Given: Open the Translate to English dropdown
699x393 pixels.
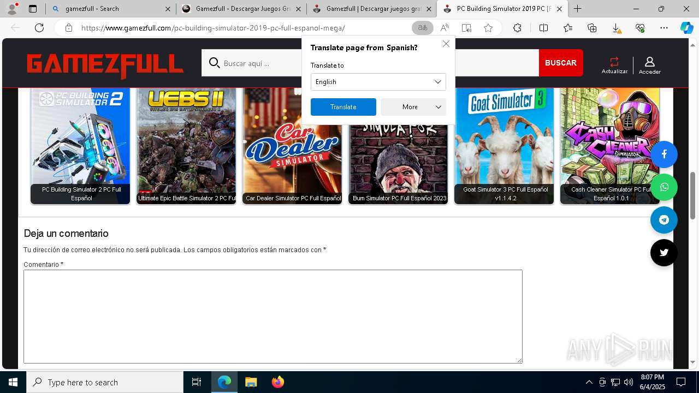Looking at the screenshot, I should click(x=378, y=82).
